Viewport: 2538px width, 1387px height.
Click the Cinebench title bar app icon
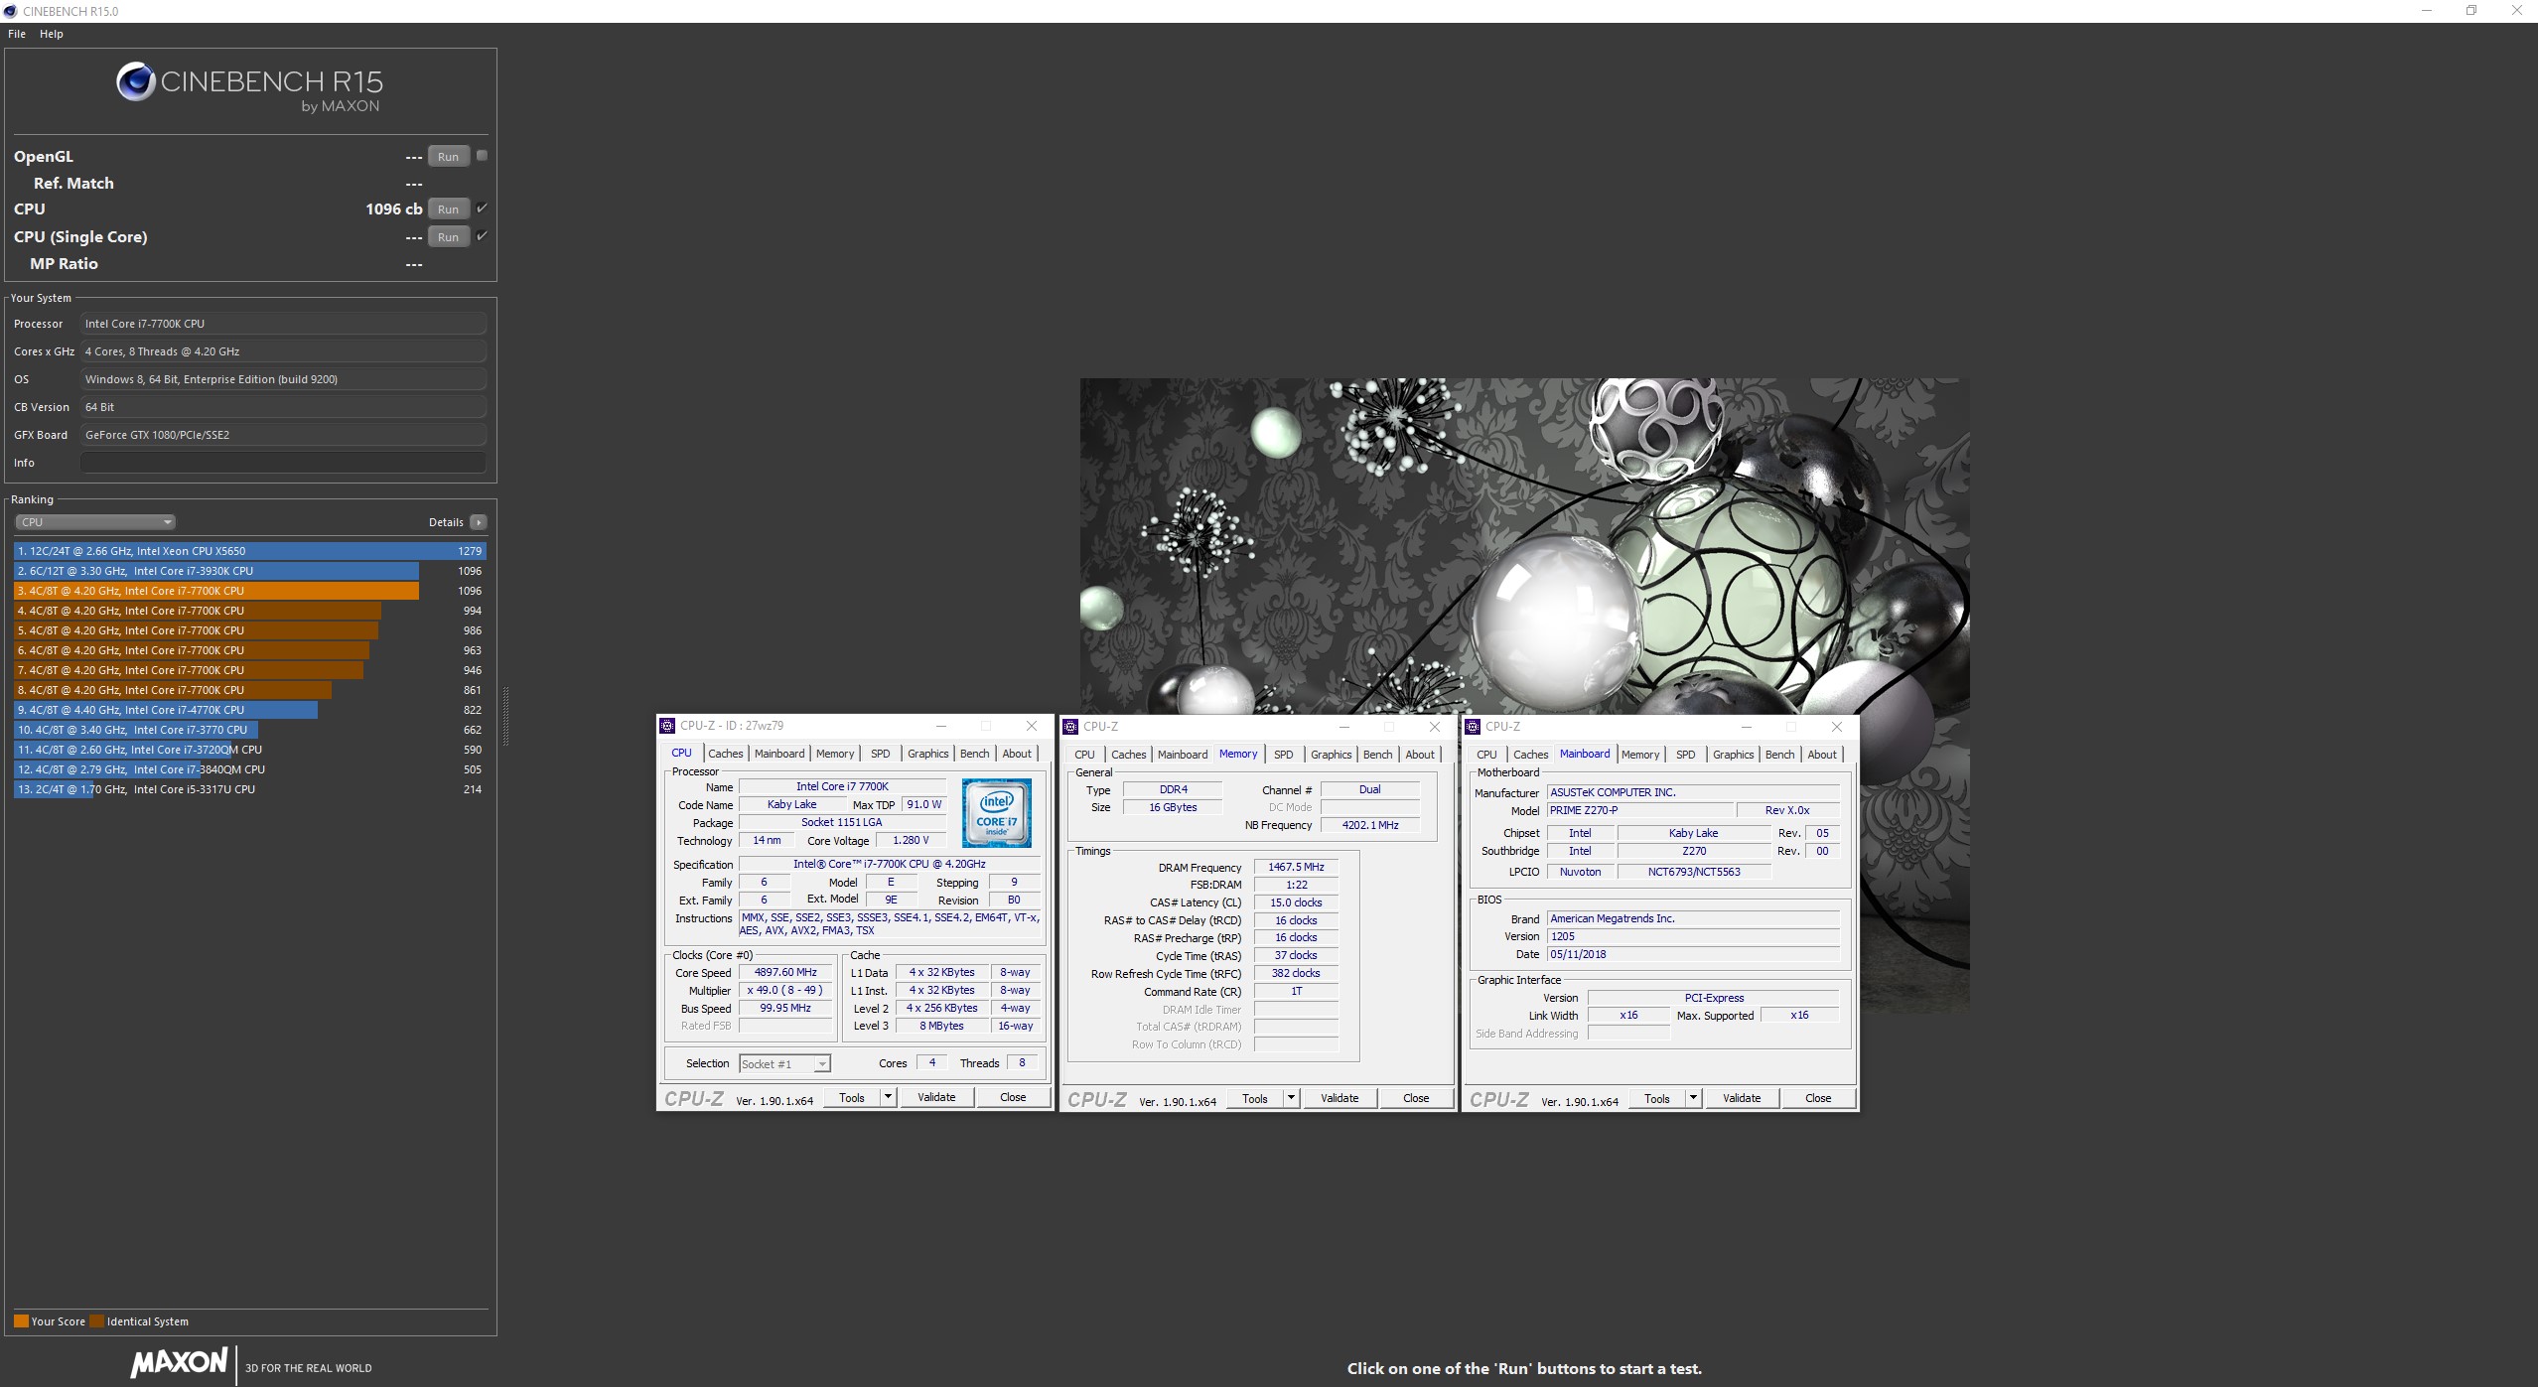coord(11,11)
